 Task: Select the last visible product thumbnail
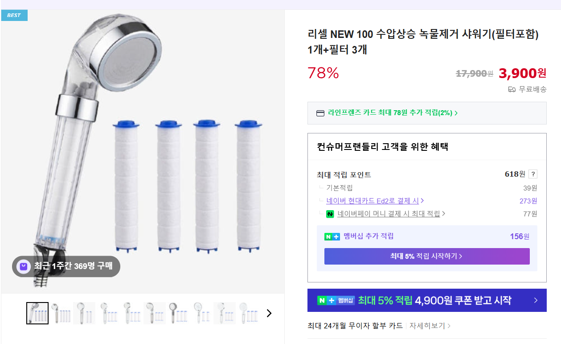[249, 313]
